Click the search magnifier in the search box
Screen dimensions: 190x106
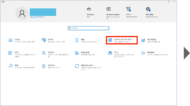(x=107, y=28)
